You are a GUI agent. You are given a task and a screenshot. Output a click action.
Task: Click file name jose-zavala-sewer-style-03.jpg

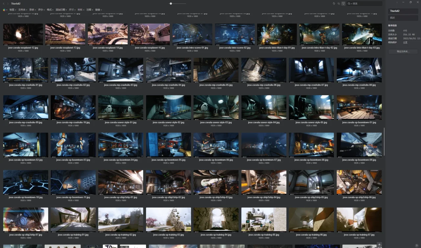pyautogui.click(x=216, y=123)
